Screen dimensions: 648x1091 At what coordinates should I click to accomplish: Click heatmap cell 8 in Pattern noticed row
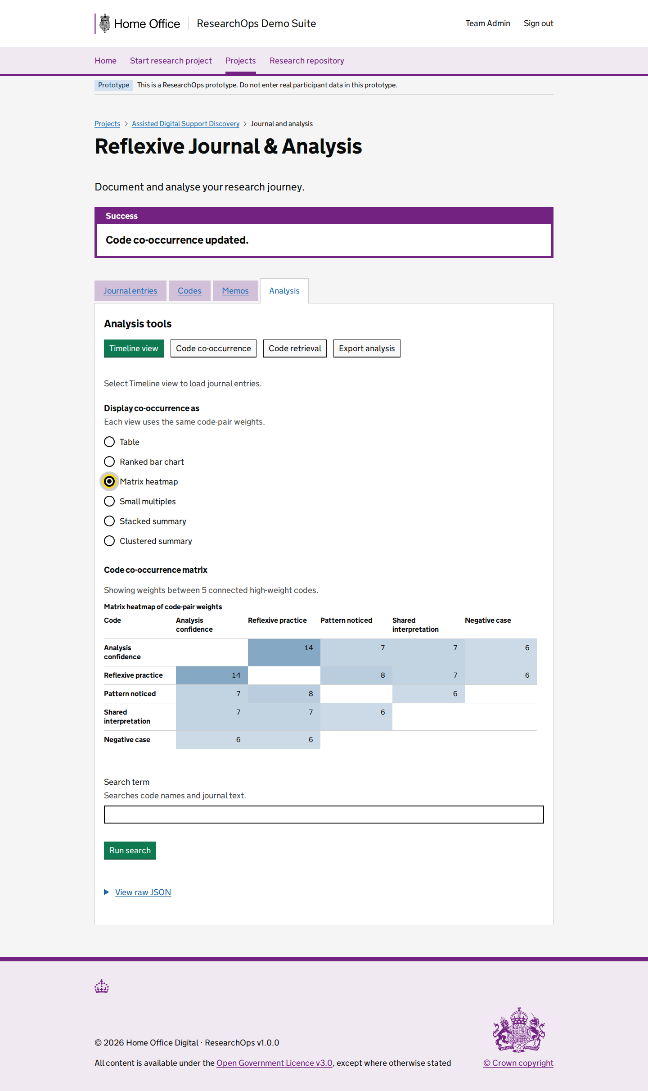(284, 694)
